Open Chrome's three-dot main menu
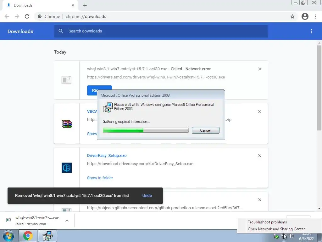 [315, 16]
